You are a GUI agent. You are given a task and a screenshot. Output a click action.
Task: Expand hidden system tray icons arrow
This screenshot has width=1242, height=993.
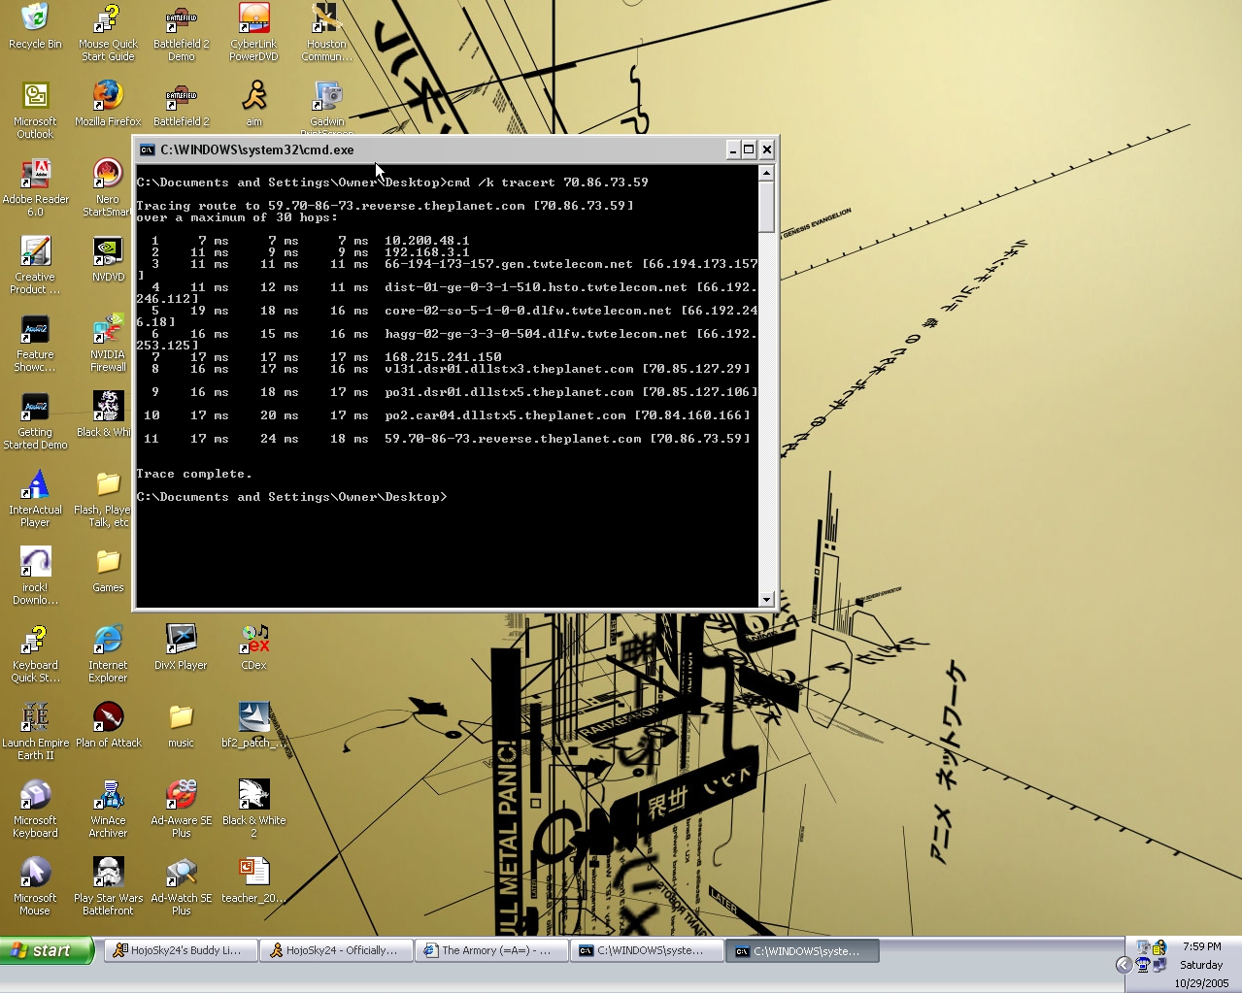click(x=1124, y=964)
